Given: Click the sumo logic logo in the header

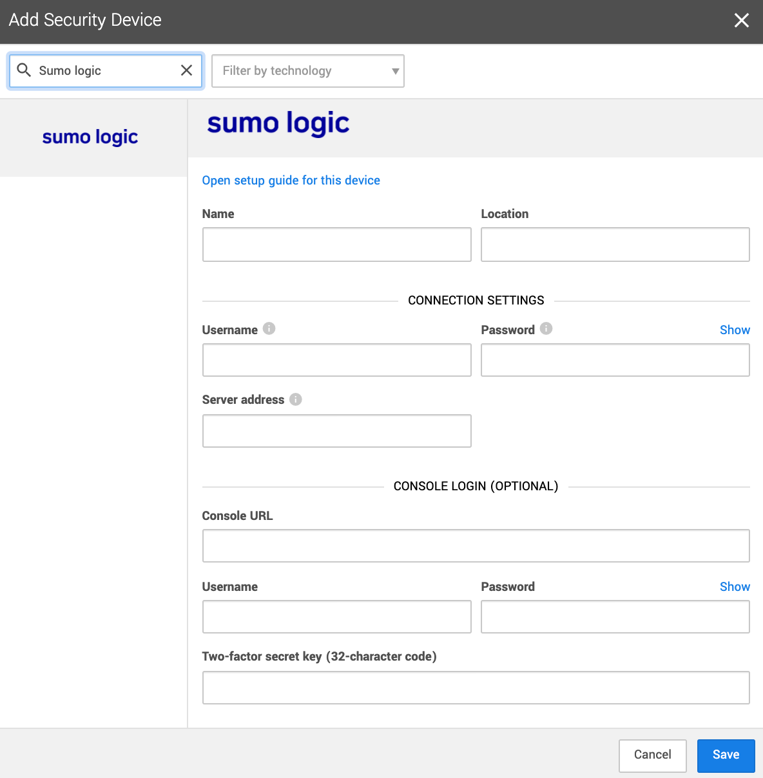Looking at the screenshot, I should (278, 123).
